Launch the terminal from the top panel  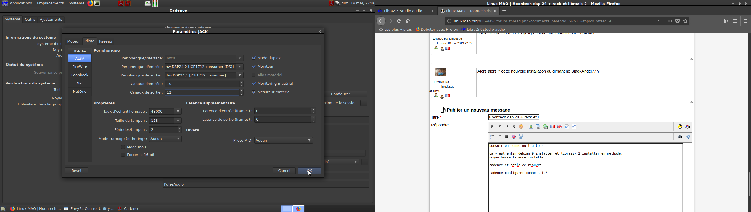[98, 4]
